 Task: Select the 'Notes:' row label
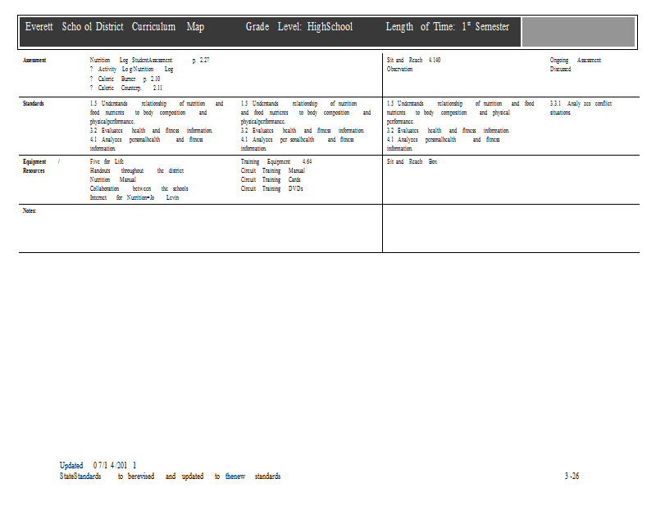tap(30, 210)
